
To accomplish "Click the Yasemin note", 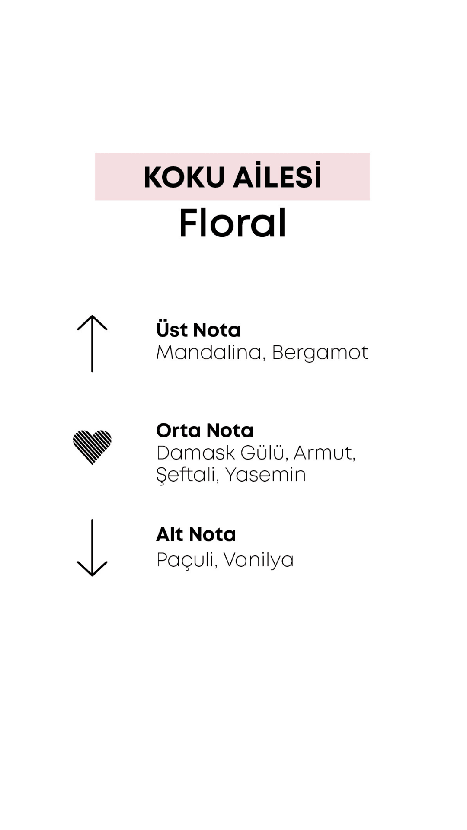I will [265, 475].
